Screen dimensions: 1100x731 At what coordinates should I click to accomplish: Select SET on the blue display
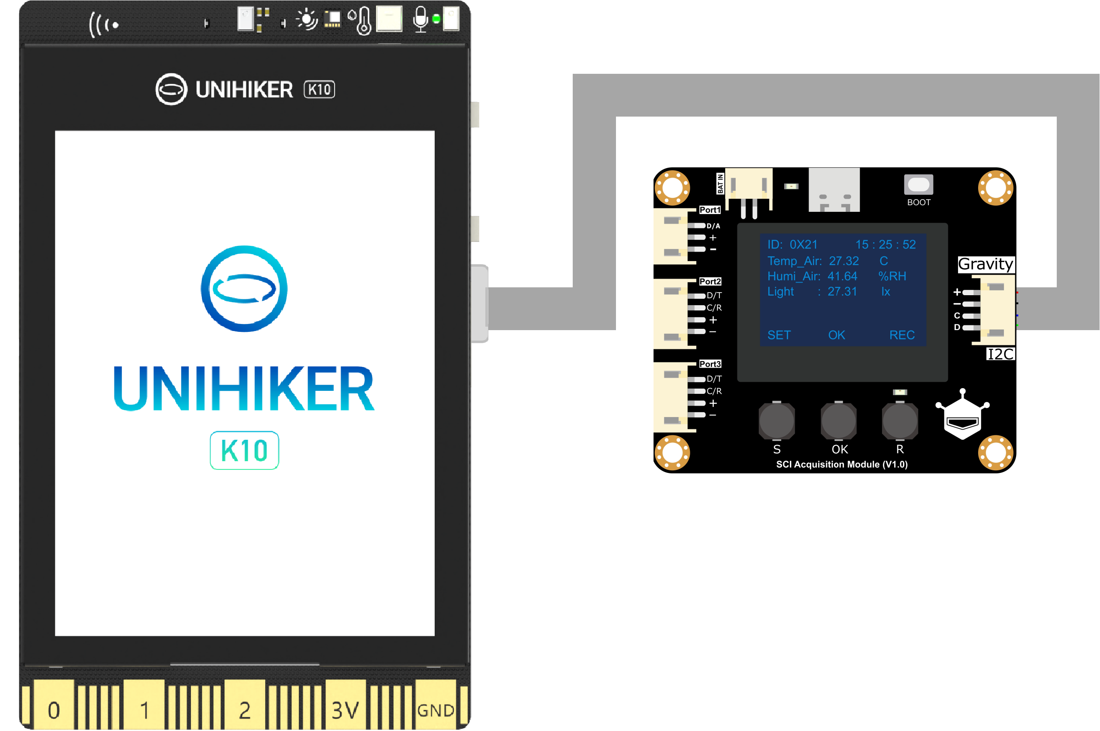pos(779,335)
